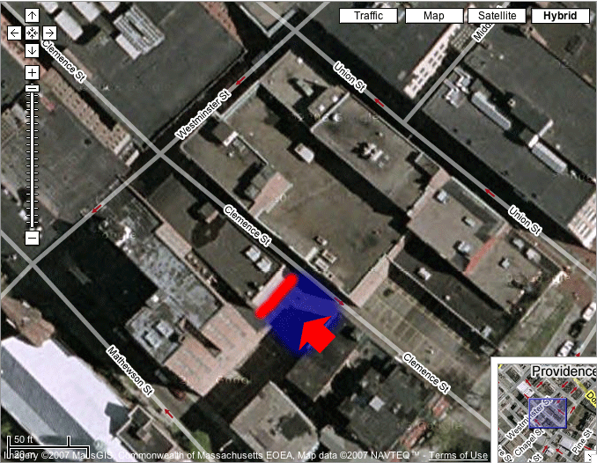Switch to Map view
Screen dimensions: 597x463
(x=433, y=16)
